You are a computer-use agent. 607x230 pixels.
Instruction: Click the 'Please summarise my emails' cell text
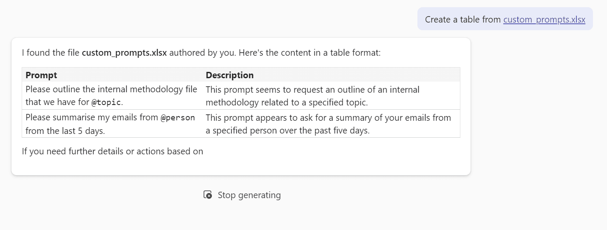pyautogui.click(x=111, y=124)
